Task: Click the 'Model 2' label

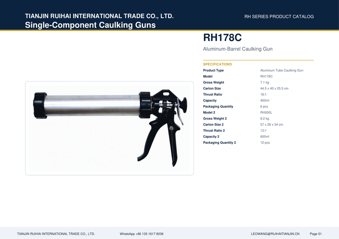Action: point(209,112)
